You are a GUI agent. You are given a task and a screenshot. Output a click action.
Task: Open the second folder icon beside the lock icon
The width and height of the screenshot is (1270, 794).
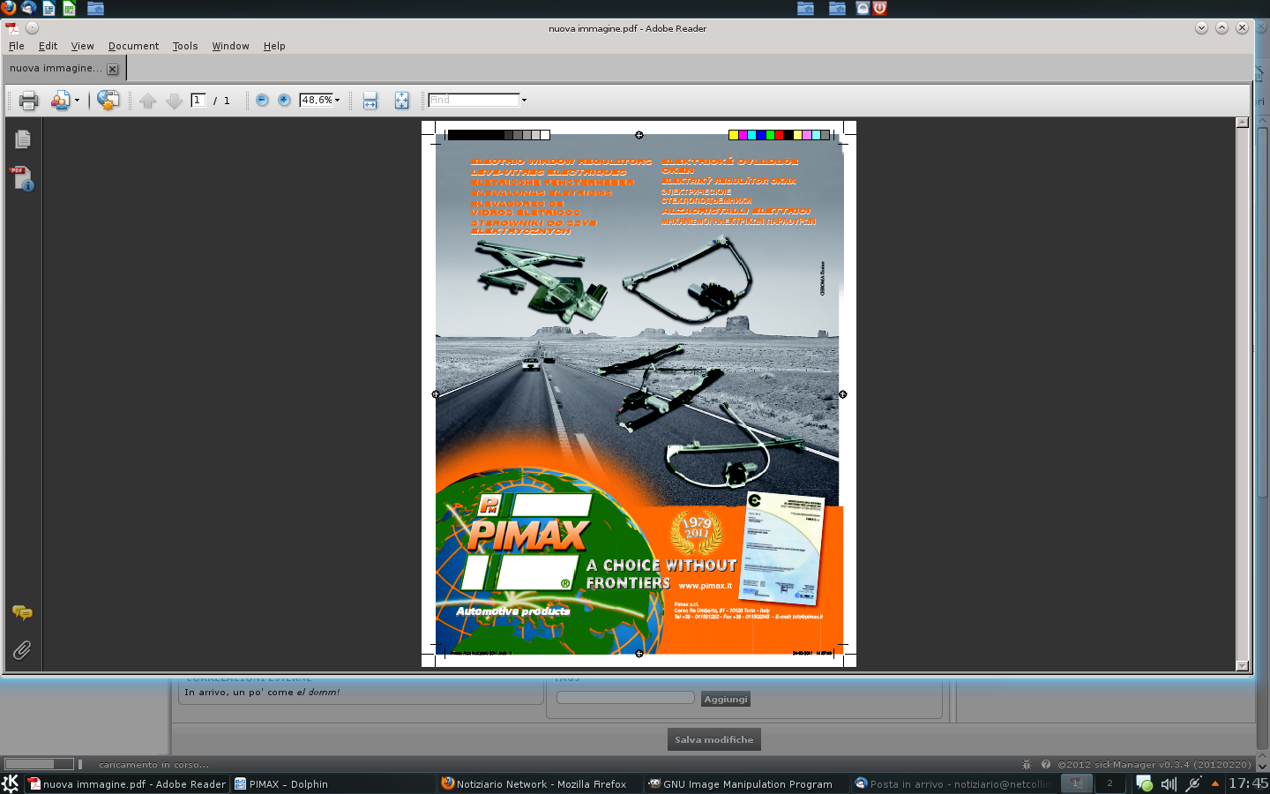tap(837, 8)
